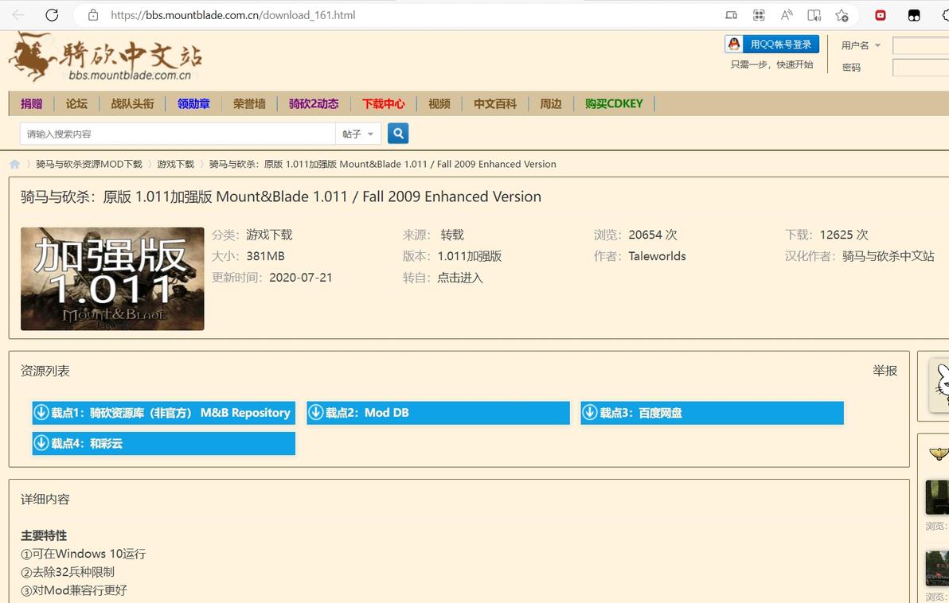949x603 pixels.
Task: Reload the page with refresh icon
Action: pos(52,15)
